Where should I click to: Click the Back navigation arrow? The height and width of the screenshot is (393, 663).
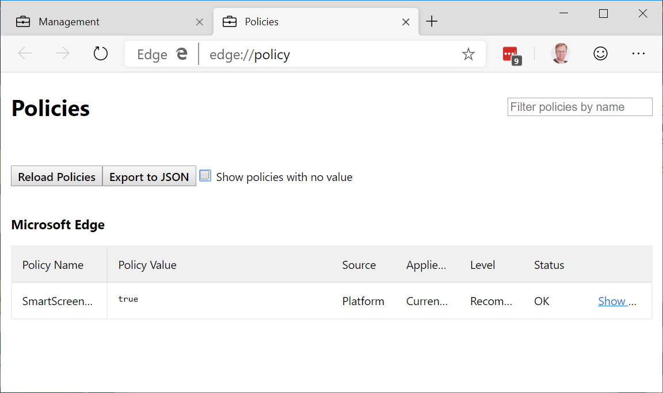(25, 53)
